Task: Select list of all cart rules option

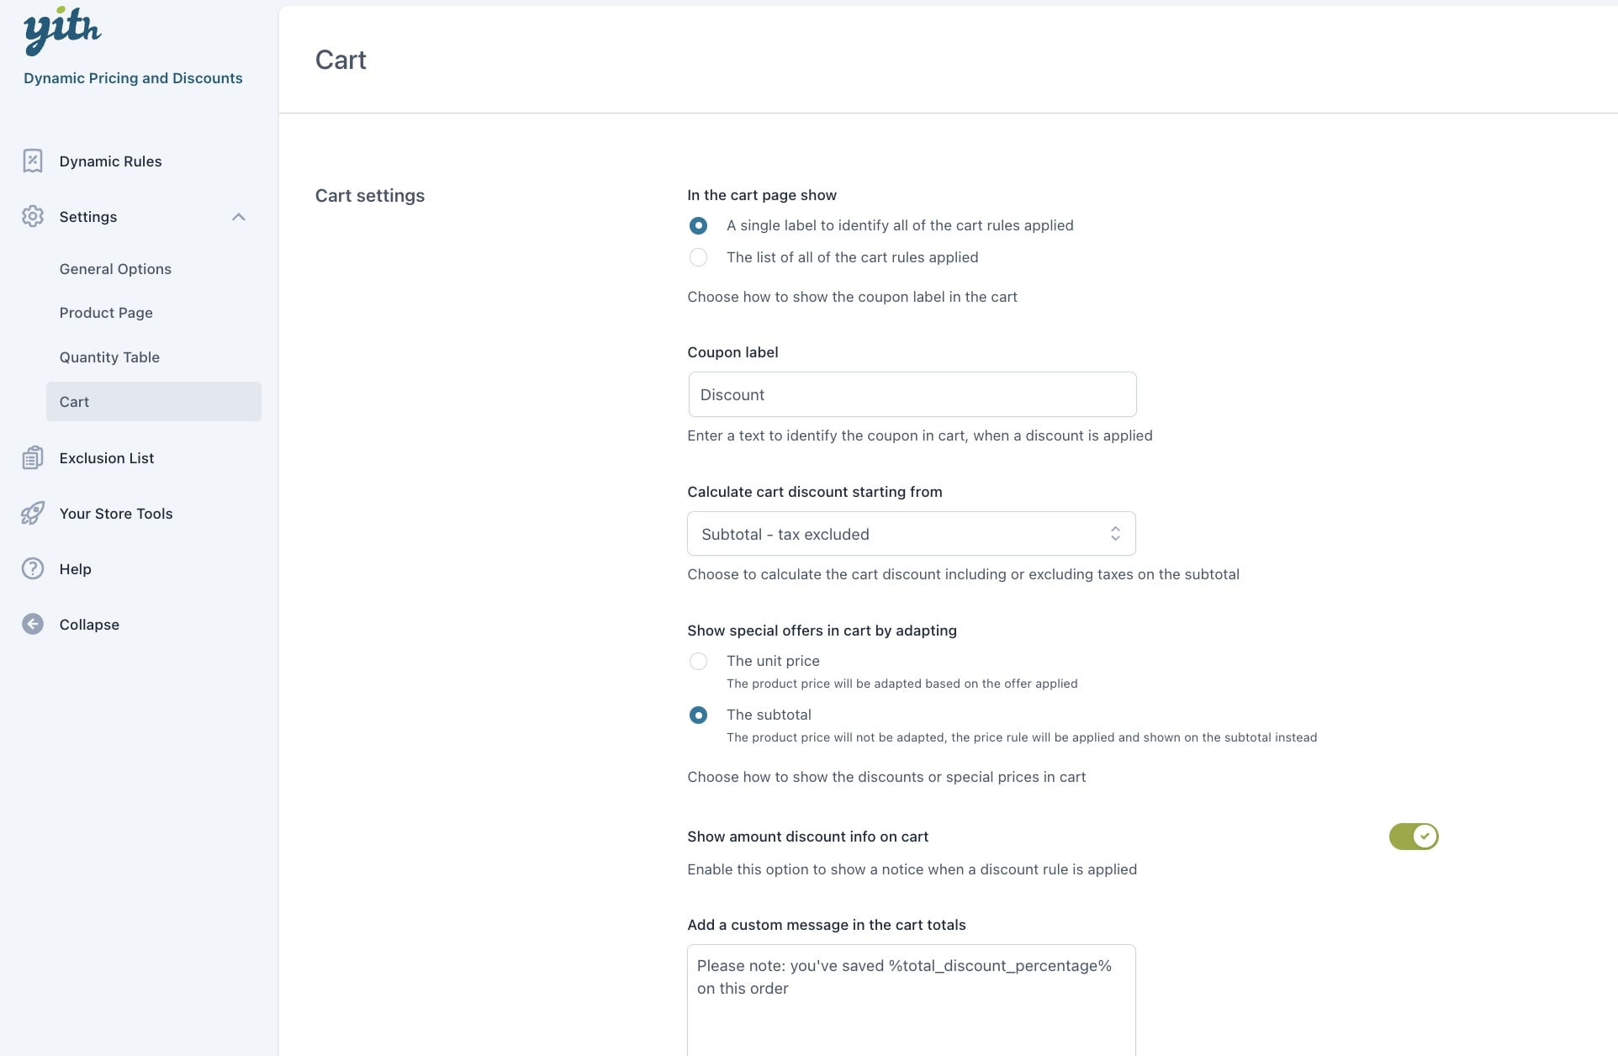Action: pos(698,257)
